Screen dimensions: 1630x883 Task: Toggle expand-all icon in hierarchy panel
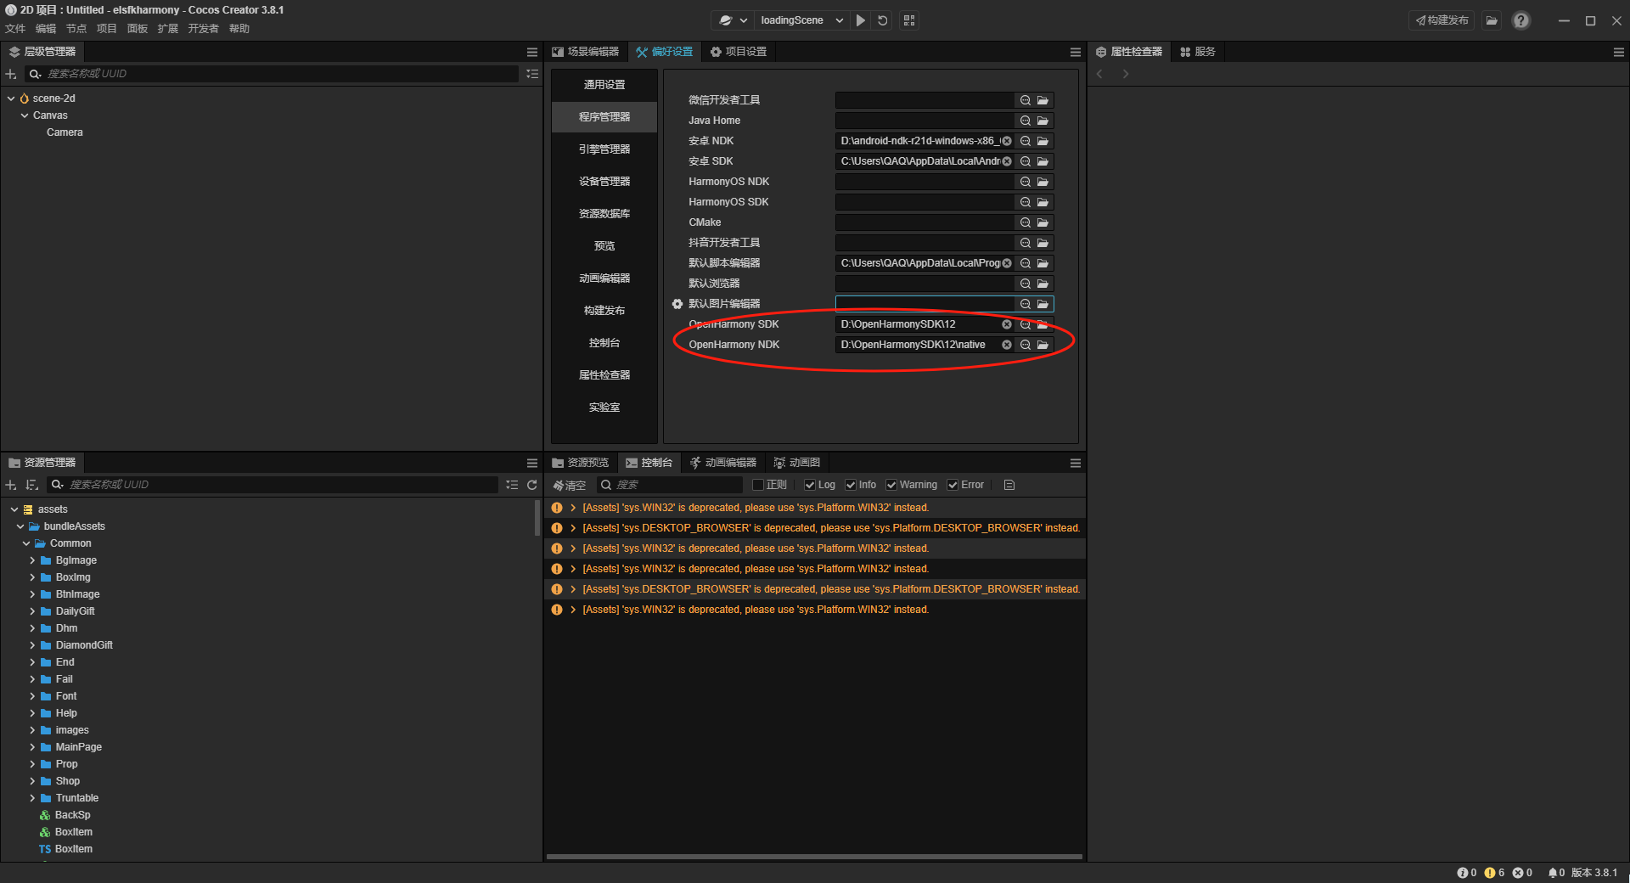tap(532, 74)
